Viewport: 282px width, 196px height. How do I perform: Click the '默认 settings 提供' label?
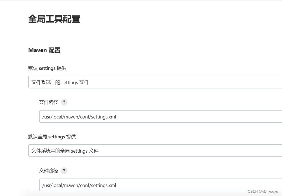coord(47,68)
